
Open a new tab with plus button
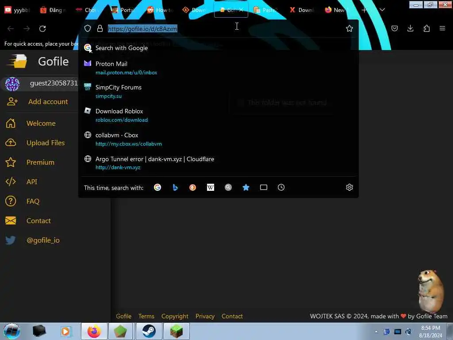tap(365, 10)
